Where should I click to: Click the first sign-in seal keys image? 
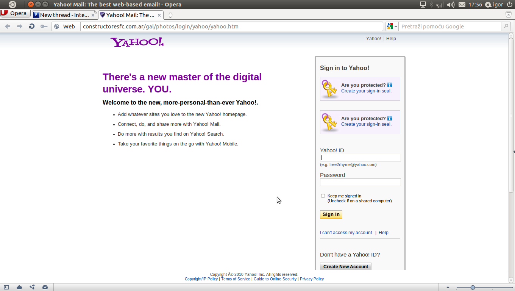pyautogui.click(x=329, y=89)
